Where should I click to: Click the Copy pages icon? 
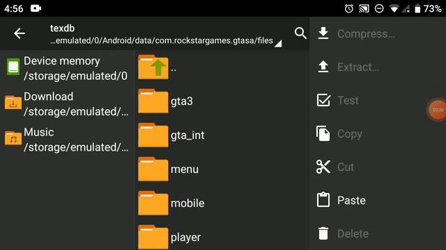coord(323,133)
